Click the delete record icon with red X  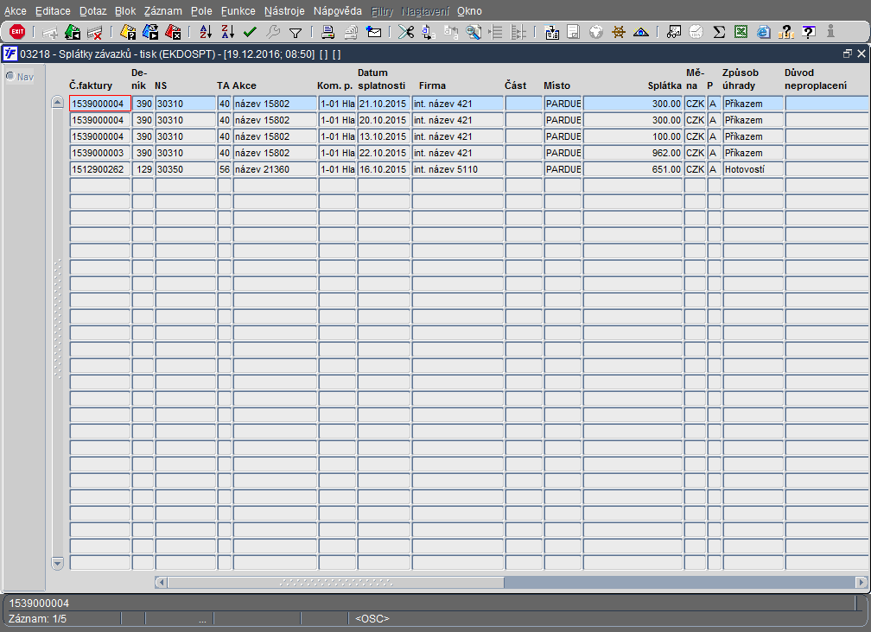(95, 32)
